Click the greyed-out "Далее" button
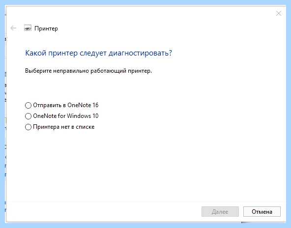The height and width of the screenshot is (228, 291). click(220, 211)
